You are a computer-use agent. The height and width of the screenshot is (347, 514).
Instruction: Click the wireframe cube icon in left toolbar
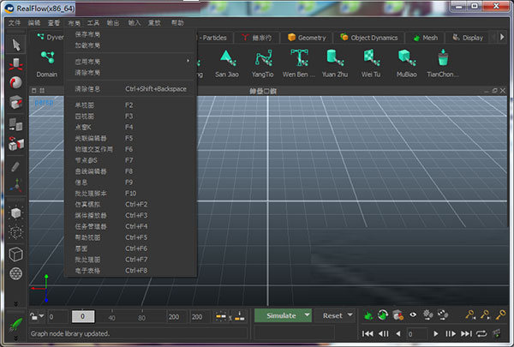point(15,254)
